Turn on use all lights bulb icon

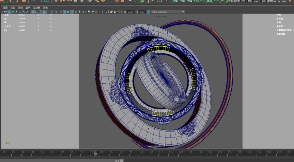pyautogui.click(x=79, y=12)
